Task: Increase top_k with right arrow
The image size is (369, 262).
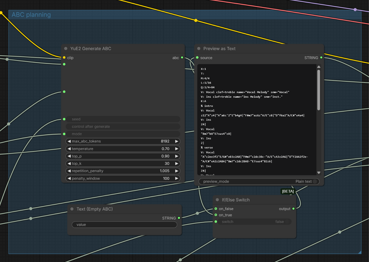Action: tap(177, 164)
